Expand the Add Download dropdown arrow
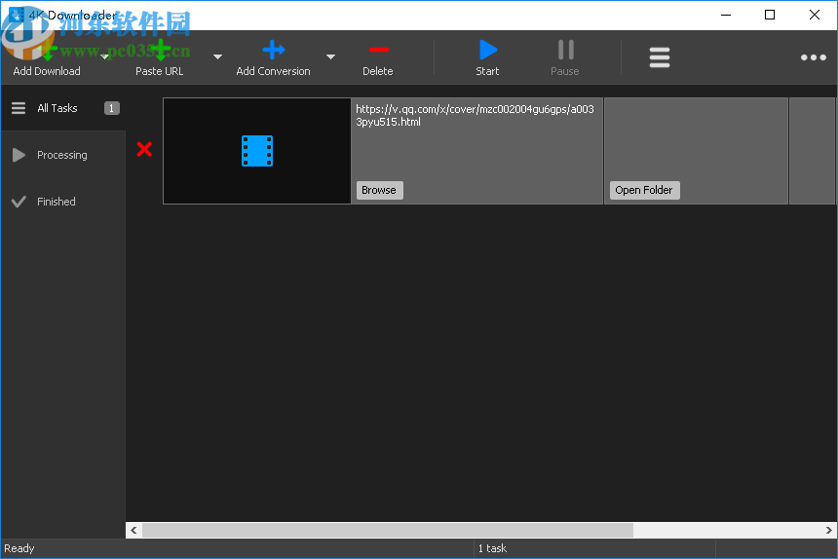This screenshot has width=838, height=559. tap(105, 56)
